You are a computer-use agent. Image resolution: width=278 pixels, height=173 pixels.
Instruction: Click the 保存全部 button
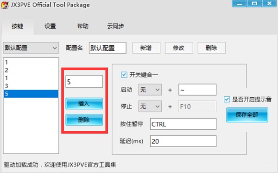(x=247, y=115)
